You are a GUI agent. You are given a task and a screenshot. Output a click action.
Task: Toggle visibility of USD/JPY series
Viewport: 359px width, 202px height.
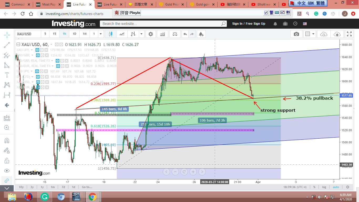coord(38,71)
